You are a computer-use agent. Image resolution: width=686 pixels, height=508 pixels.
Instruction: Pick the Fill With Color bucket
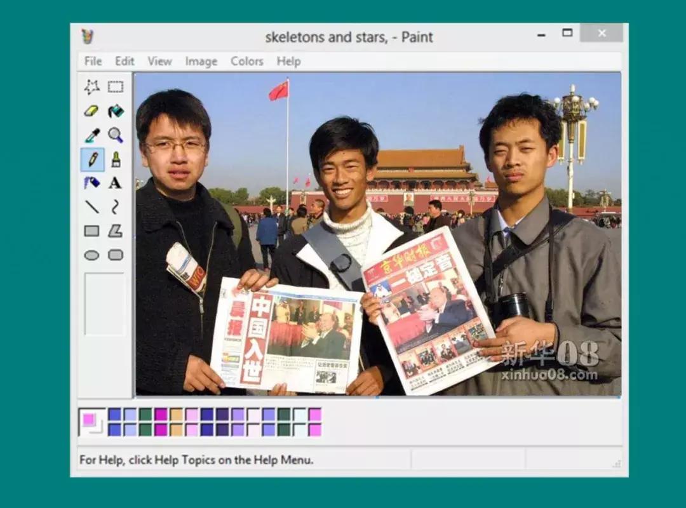[x=116, y=111]
